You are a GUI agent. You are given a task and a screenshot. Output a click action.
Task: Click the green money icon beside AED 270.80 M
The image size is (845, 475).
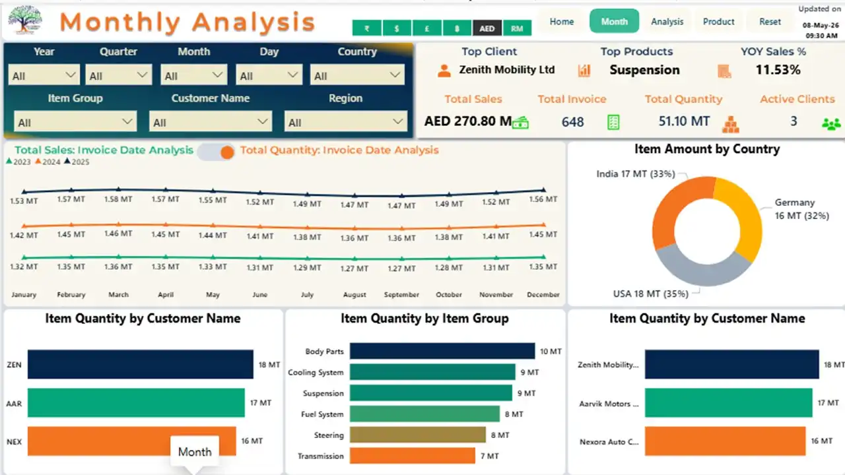point(521,122)
